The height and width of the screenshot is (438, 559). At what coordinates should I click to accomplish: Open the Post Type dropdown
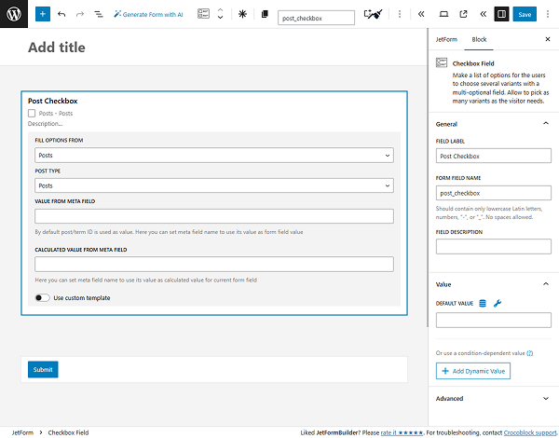tap(214, 185)
